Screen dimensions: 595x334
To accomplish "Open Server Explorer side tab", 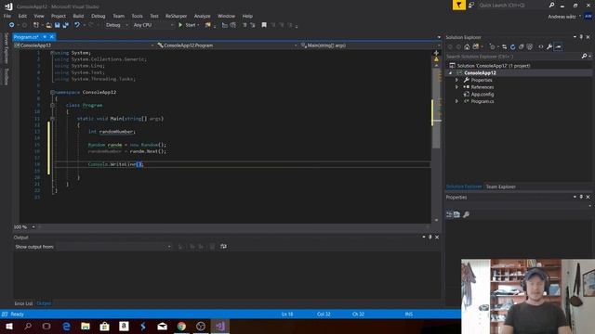I will pos(6,48).
